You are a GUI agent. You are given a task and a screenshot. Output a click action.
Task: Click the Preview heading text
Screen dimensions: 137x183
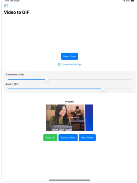tap(69, 102)
